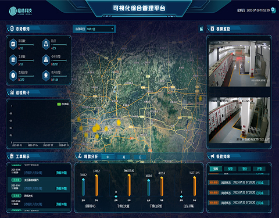
Task: Select the highlighted first tab in alert list
Action: pyautogui.click(x=216, y=169)
